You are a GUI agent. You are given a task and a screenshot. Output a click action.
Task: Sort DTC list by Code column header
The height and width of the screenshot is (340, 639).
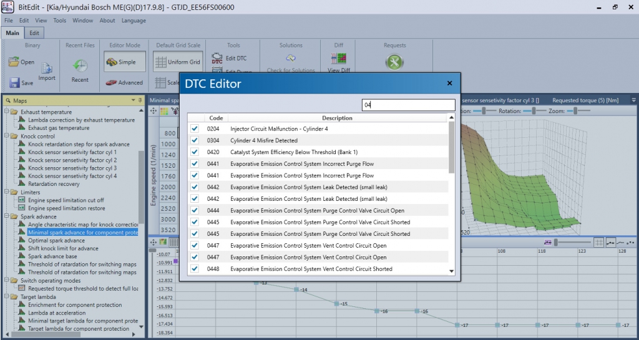[x=216, y=118]
